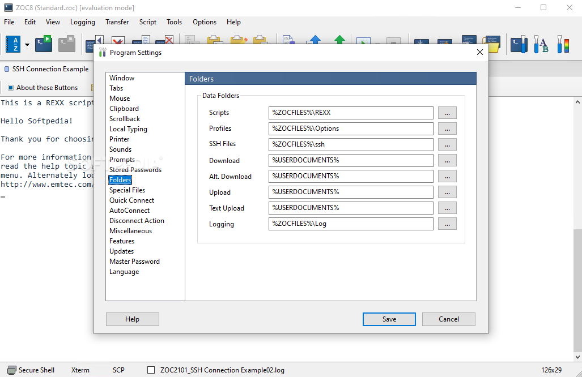Browse for the Profiles folder

(x=447, y=128)
